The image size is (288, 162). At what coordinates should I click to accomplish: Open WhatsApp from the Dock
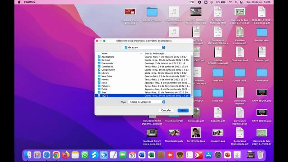click(x=85, y=155)
